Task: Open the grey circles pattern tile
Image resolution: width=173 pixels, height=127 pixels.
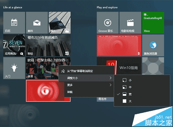Action: tap(153, 66)
